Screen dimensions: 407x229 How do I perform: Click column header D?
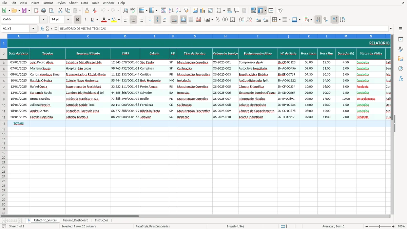(x=125, y=36)
